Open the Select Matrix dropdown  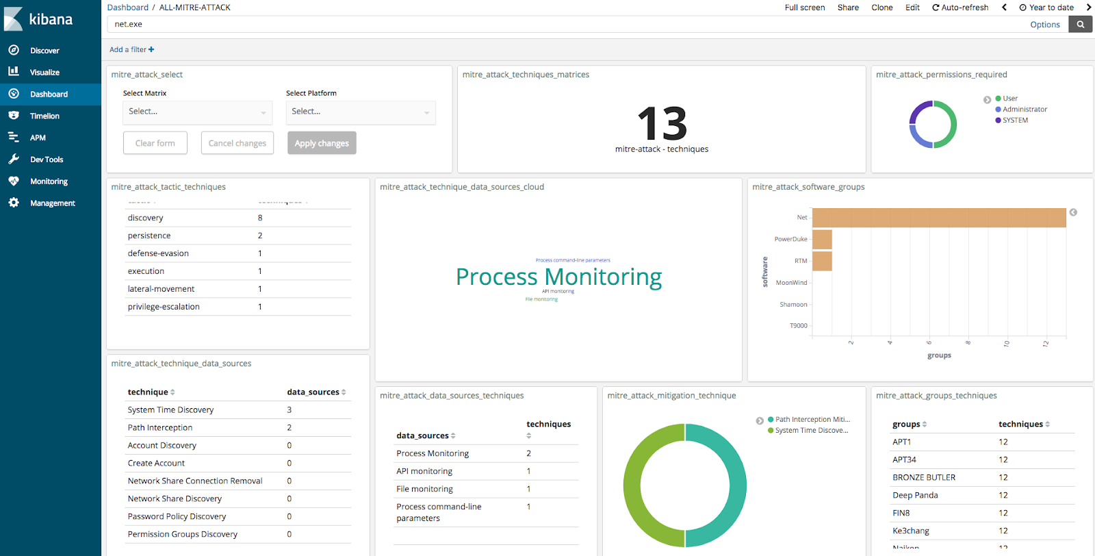coord(198,112)
